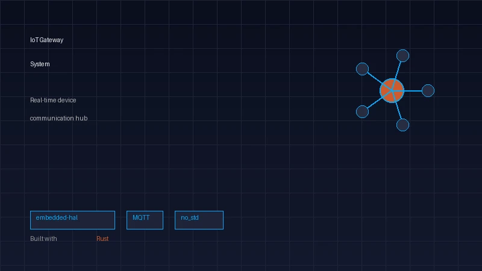Click the line from hub to upper-left node
Image resolution: width=482 pixels, height=271 pixels.
pyautogui.click(x=374, y=78)
